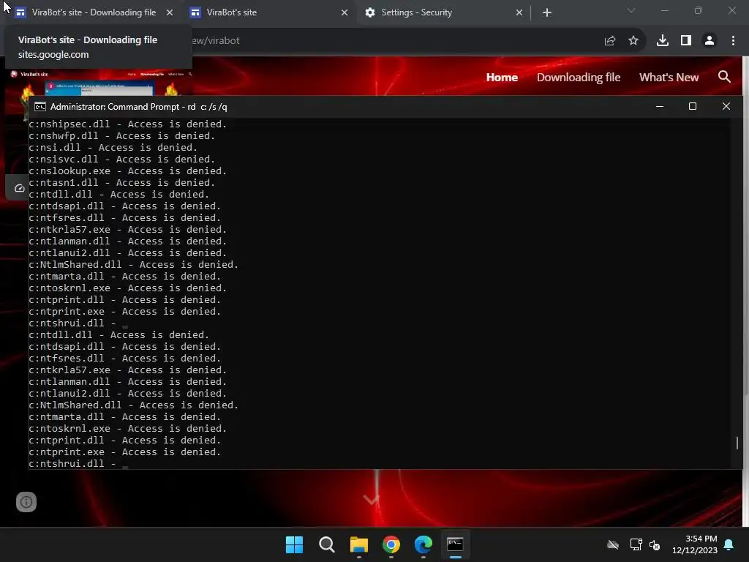The image size is (749, 562).
Task: Click the line 'c:nsi.dll - Access is denied.'
Action: [113, 148]
